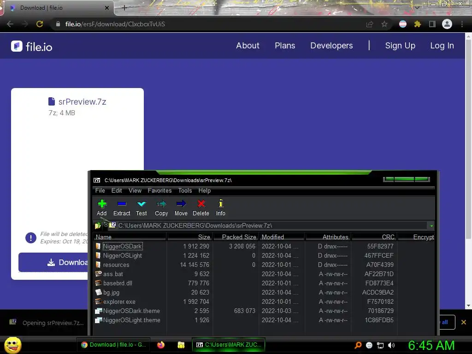This screenshot has height=354, width=472.
Task: Click the exclamation info icon on file card
Action: (x=31, y=238)
